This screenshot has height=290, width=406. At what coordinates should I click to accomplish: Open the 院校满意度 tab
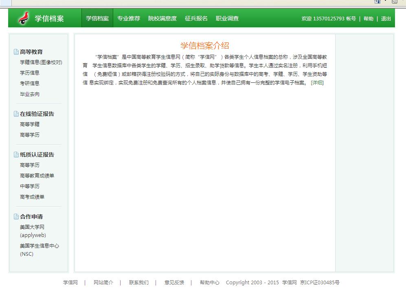162,18
